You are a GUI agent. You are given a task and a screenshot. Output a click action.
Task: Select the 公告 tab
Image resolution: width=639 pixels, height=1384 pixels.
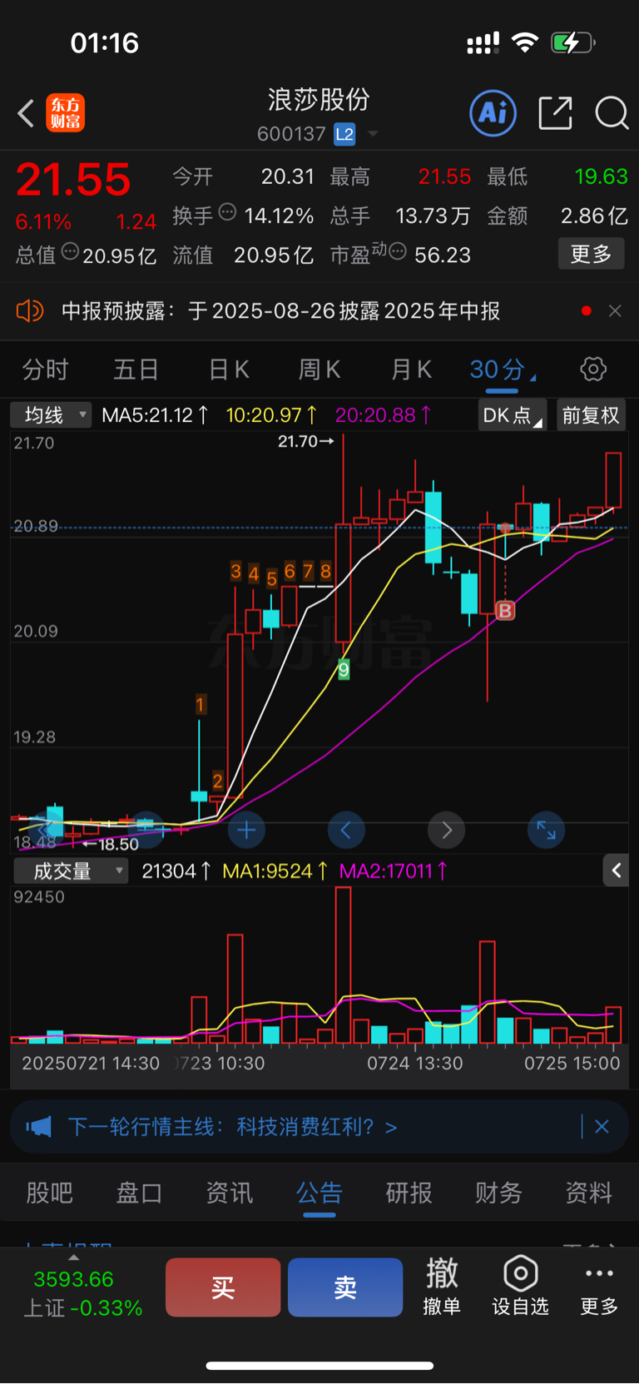coord(319,1193)
